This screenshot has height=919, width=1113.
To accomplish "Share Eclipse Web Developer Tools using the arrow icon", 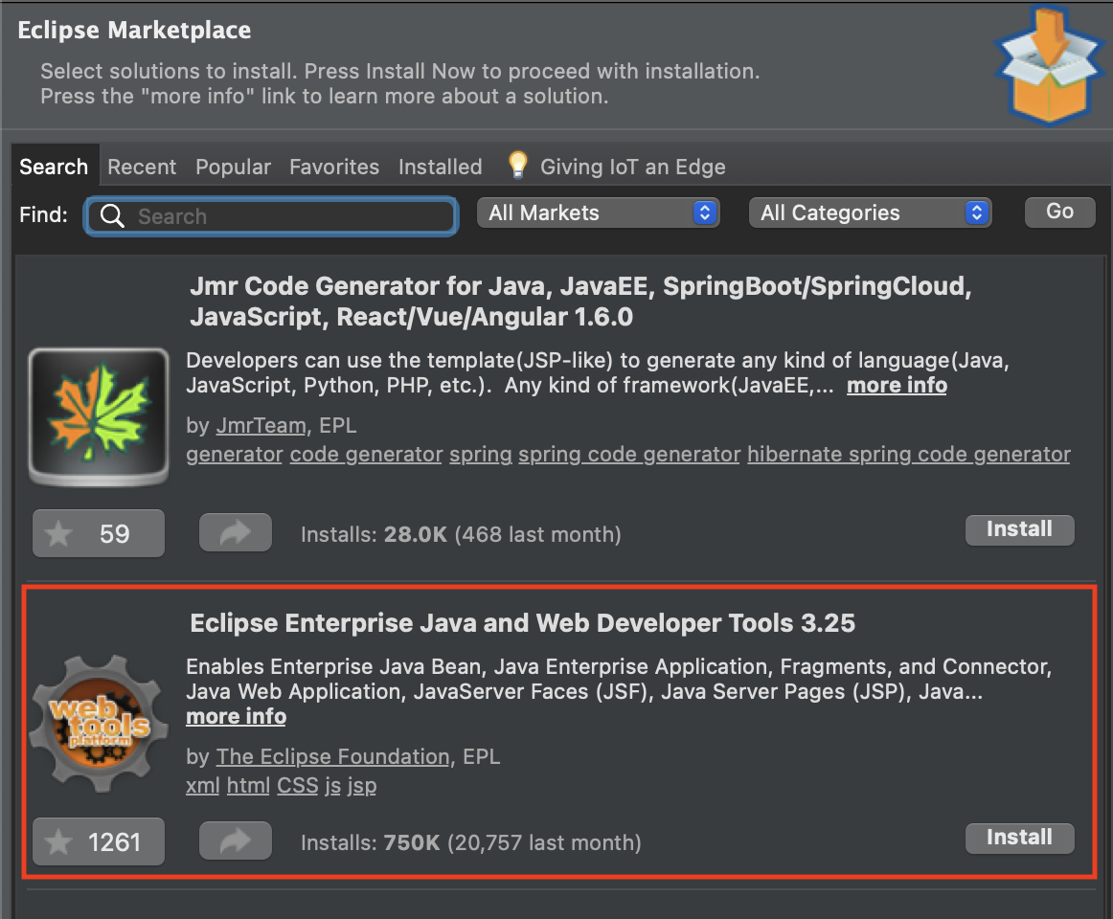I will (235, 841).
